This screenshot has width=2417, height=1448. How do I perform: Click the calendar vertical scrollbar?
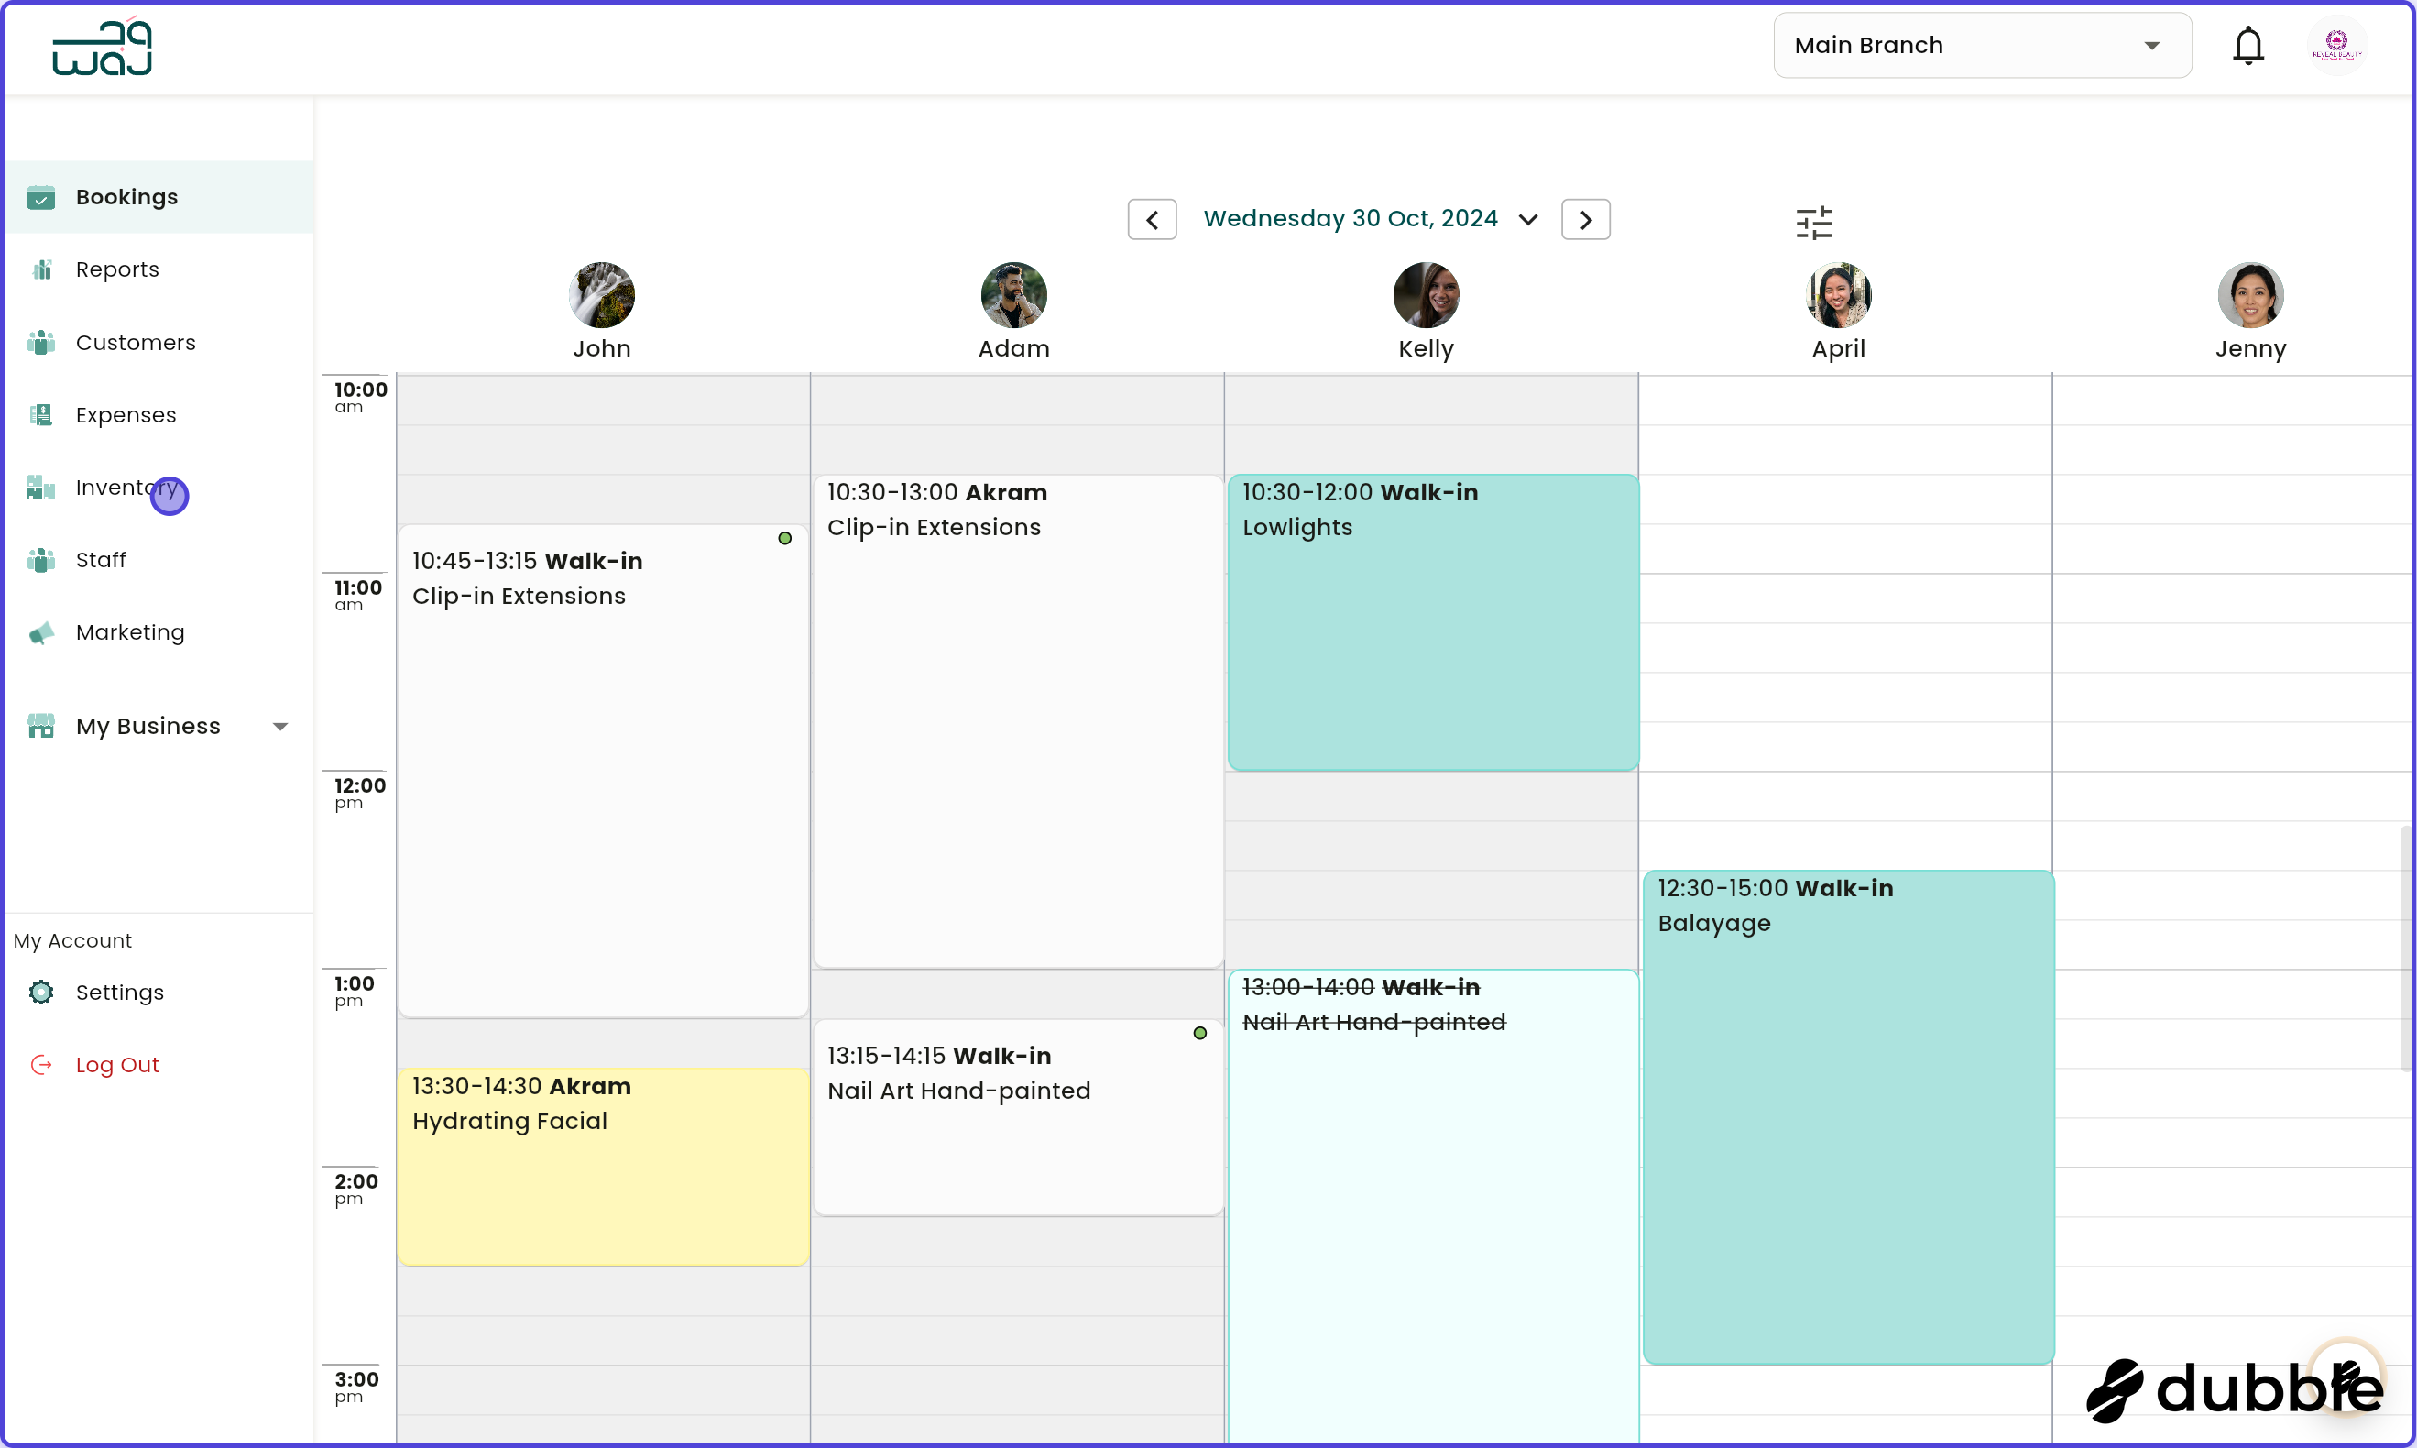2406,947
